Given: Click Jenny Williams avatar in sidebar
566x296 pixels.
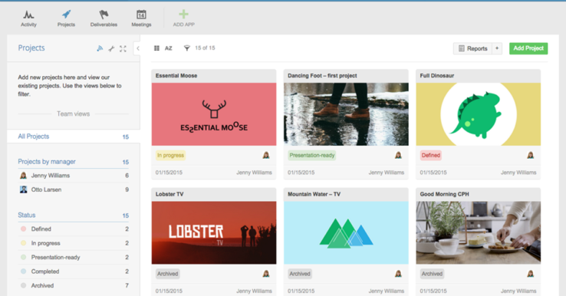Looking at the screenshot, I should 24,176.
